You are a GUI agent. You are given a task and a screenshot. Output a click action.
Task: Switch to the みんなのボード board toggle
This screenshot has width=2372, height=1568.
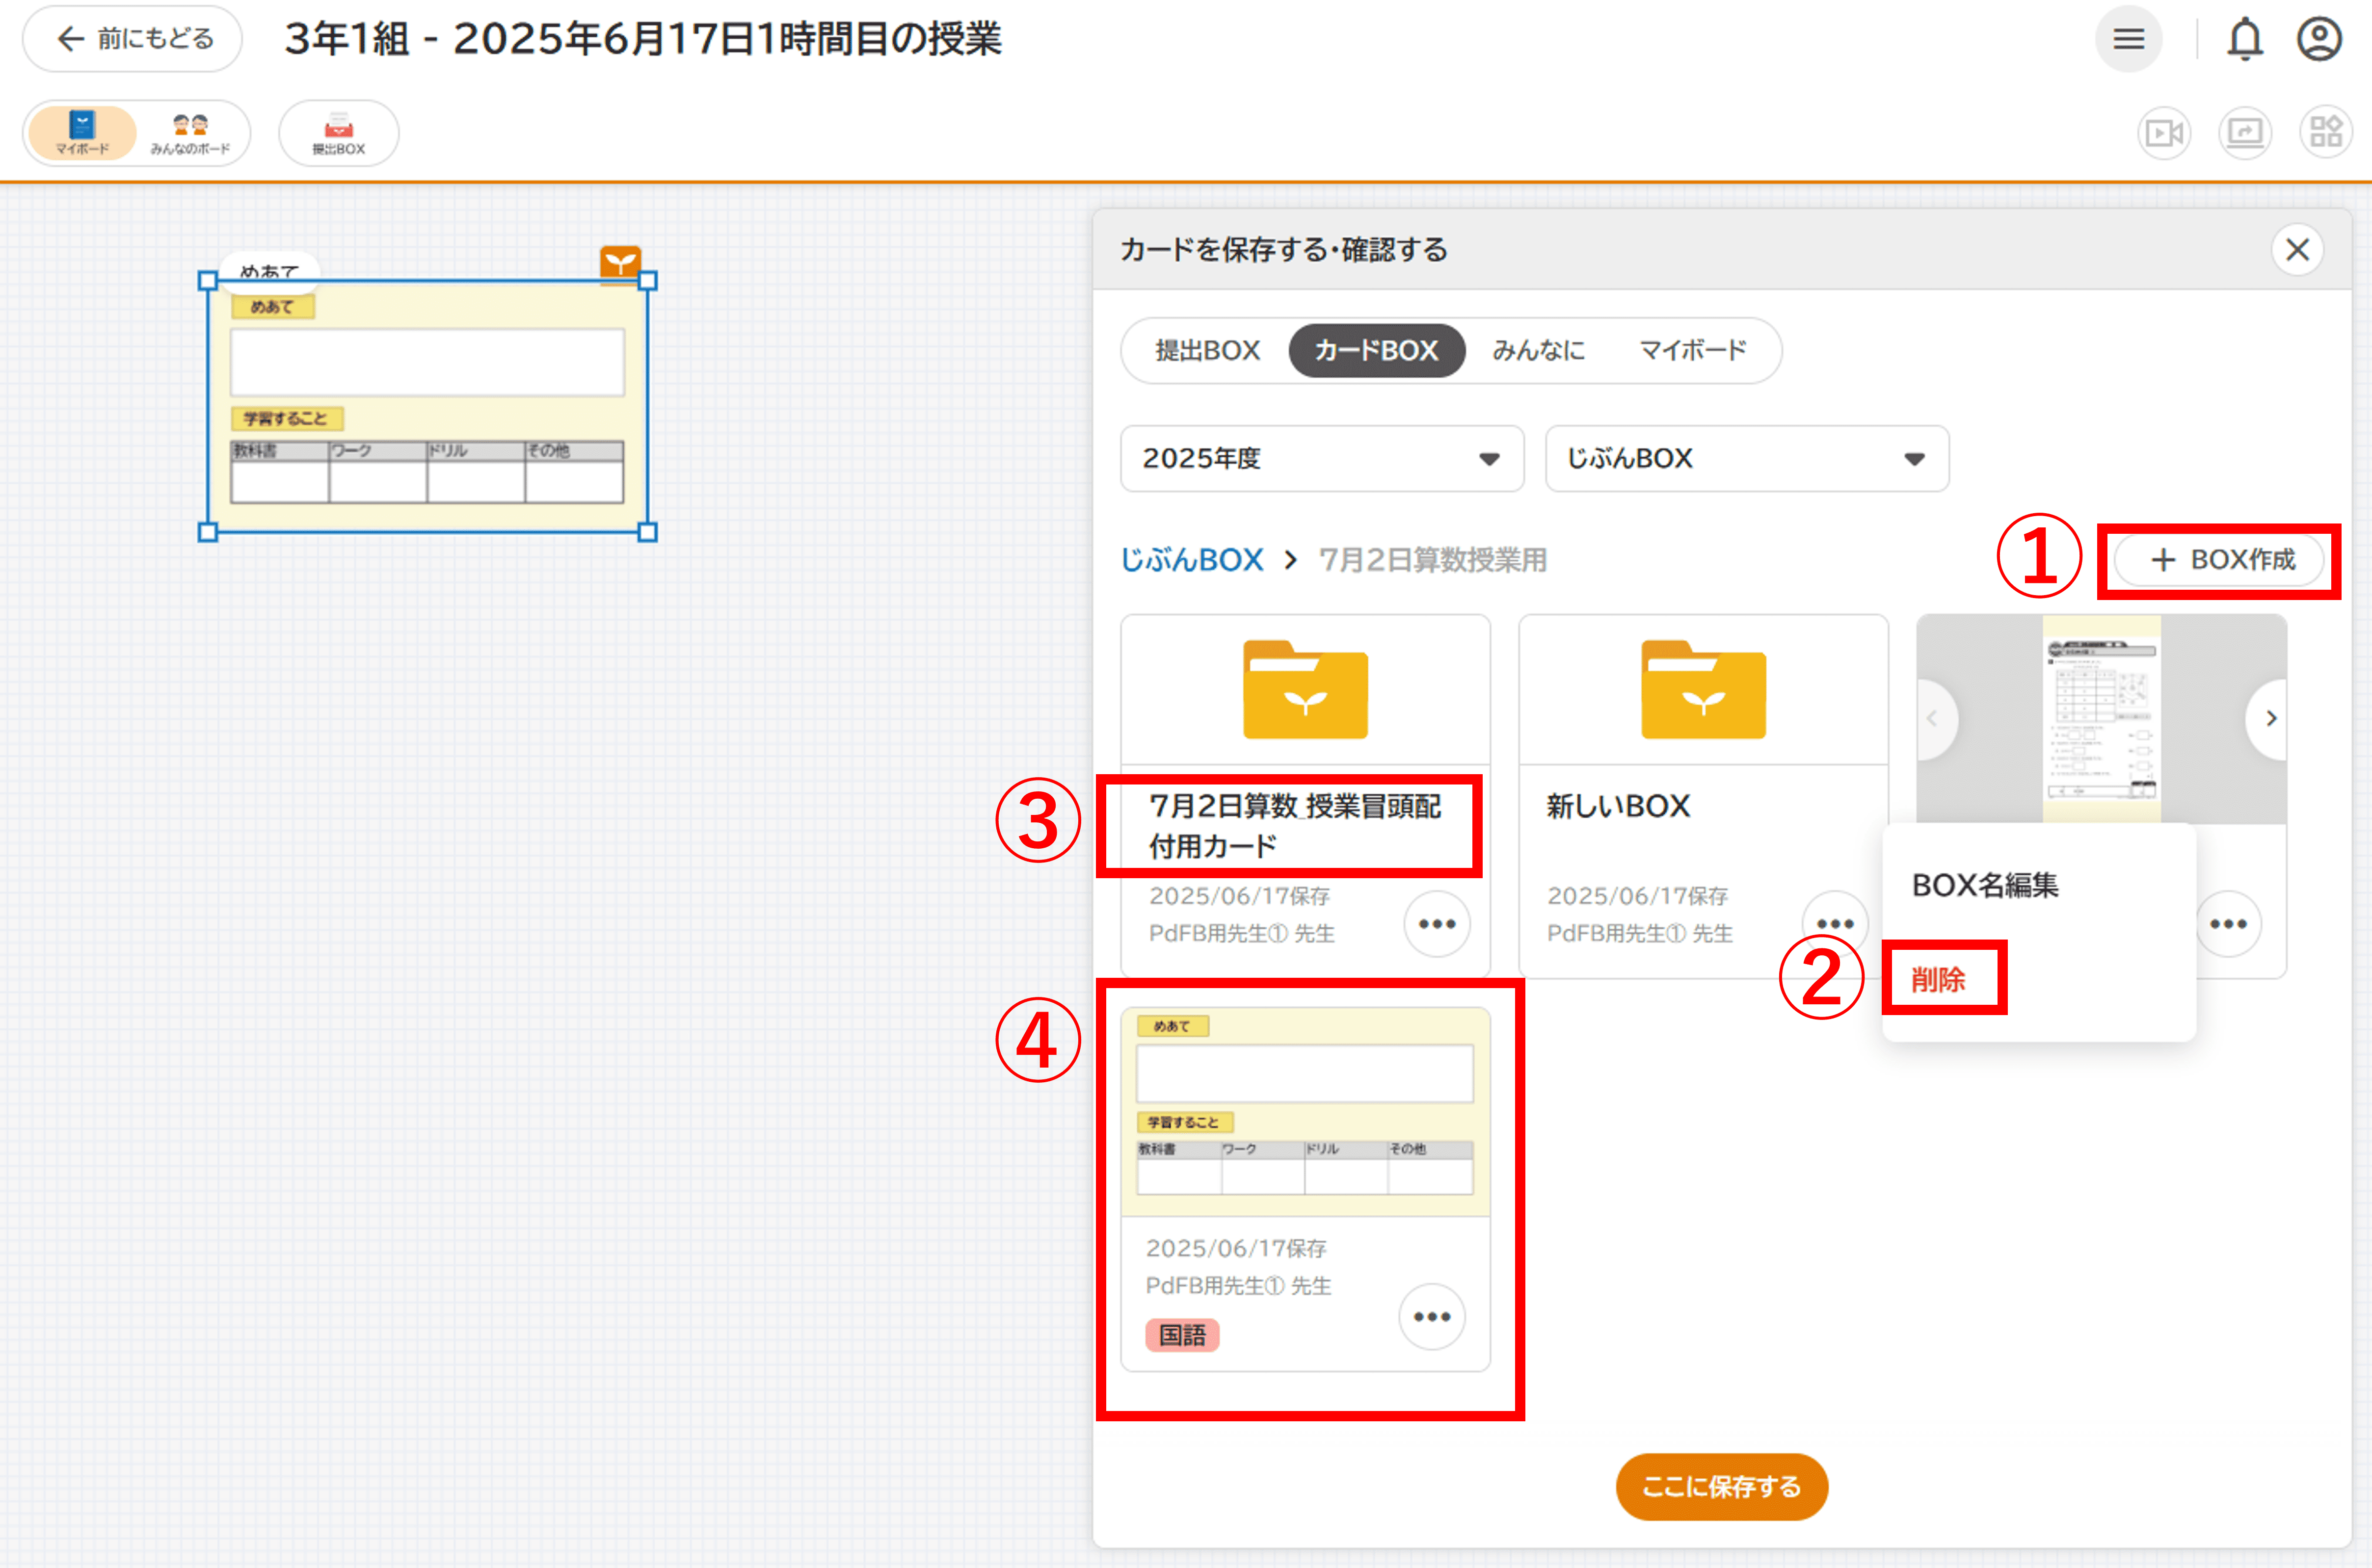(190, 133)
